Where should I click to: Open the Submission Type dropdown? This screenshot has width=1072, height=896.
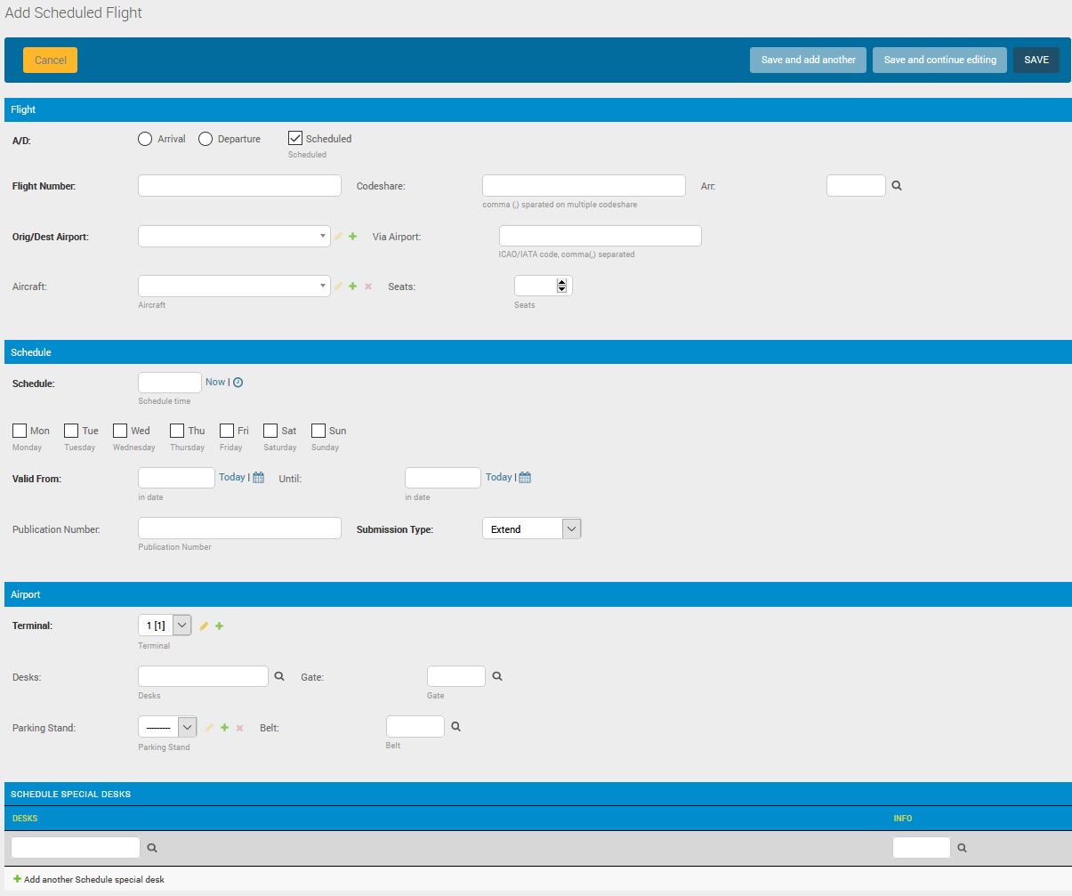(x=531, y=529)
